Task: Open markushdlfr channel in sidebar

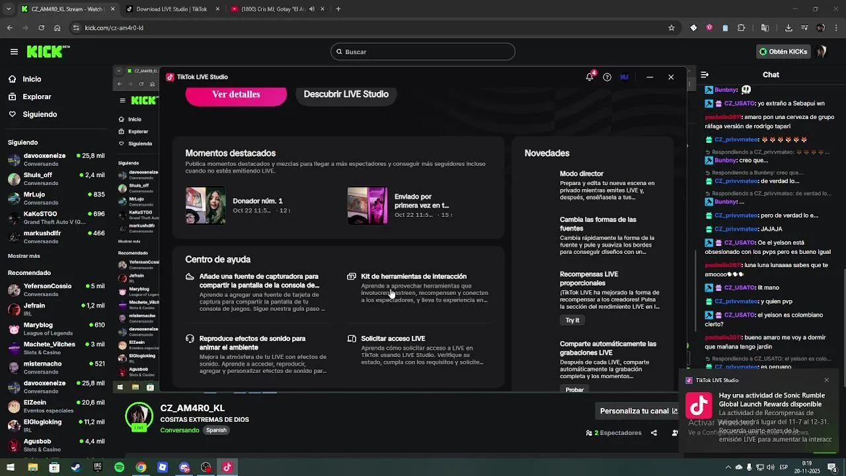Action: [x=56, y=237]
